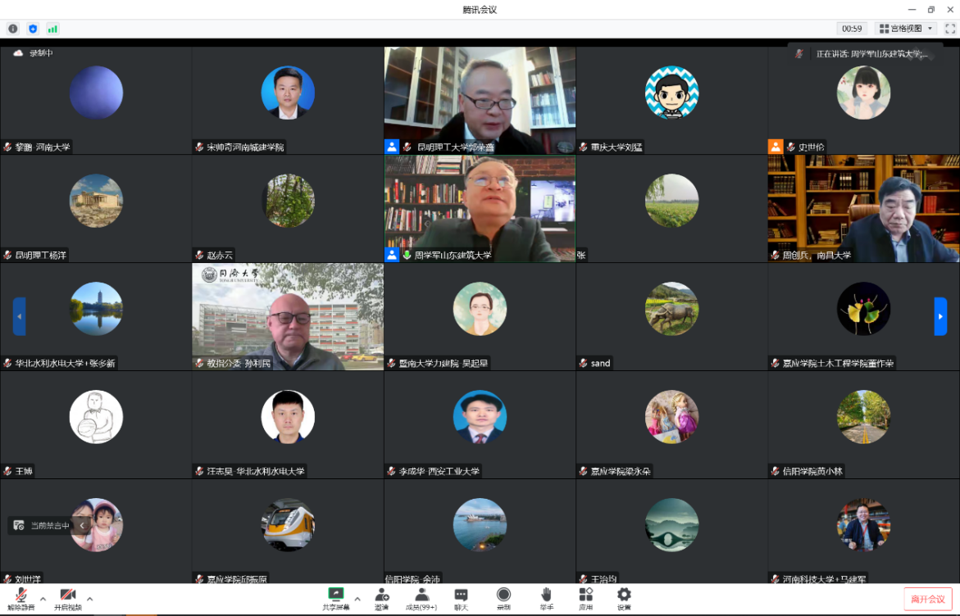Image resolution: width=960 pixels, height=616 pixels.
Task: Expand video options arrow beside camera
Action: 89,599
